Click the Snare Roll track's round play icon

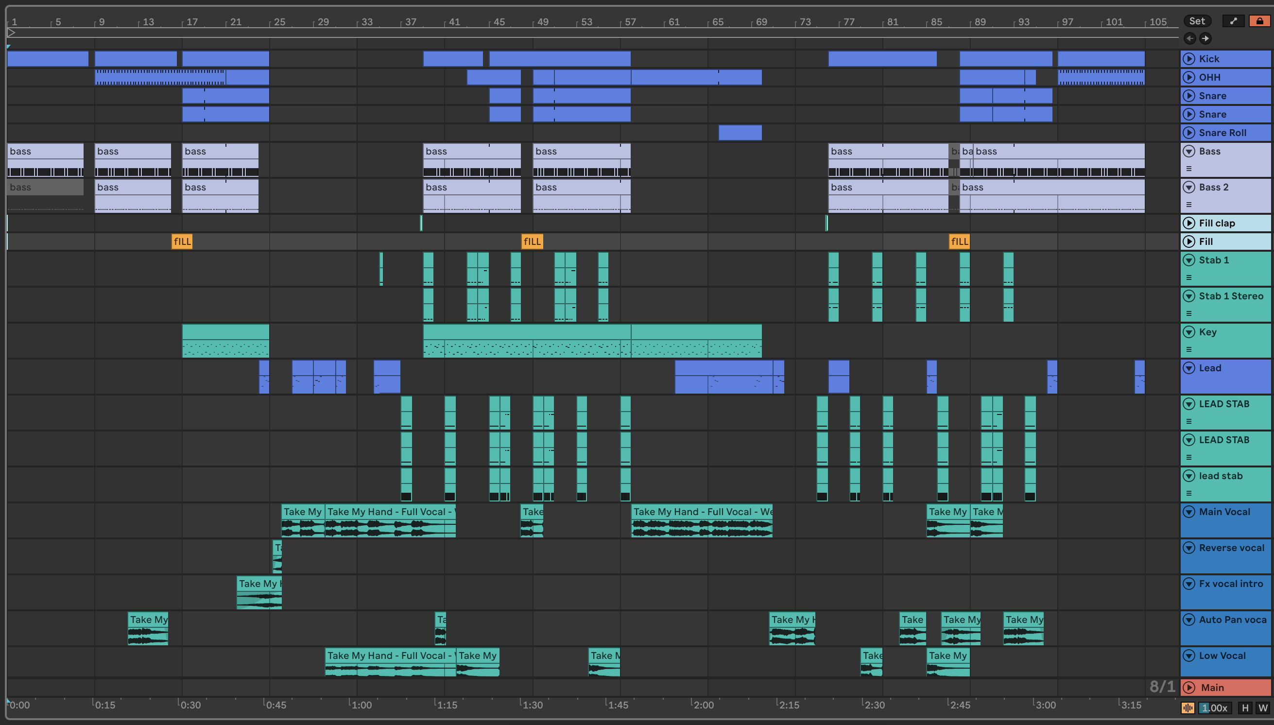(x=1189, y=133)
